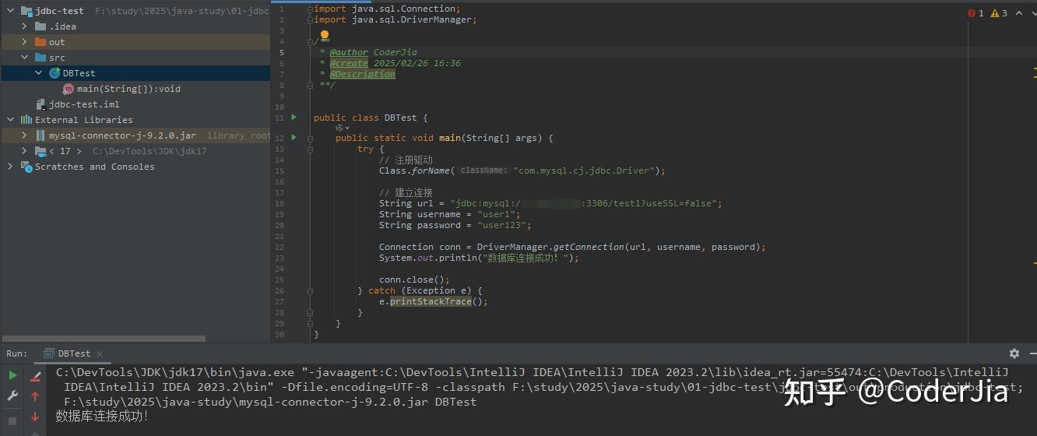Click line number 18 in gutter
This screenshot has height=436, width=1037.
point(279,203)
